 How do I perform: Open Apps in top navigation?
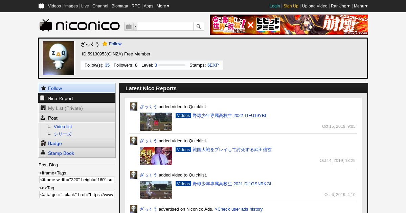[x=149, y=6]
